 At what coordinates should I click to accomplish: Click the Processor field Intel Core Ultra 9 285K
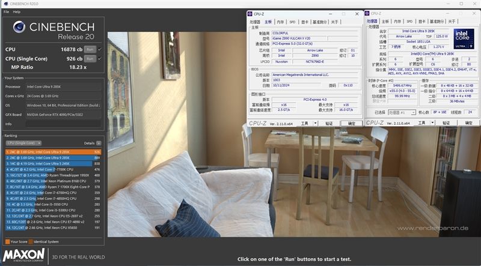[63, 86]
